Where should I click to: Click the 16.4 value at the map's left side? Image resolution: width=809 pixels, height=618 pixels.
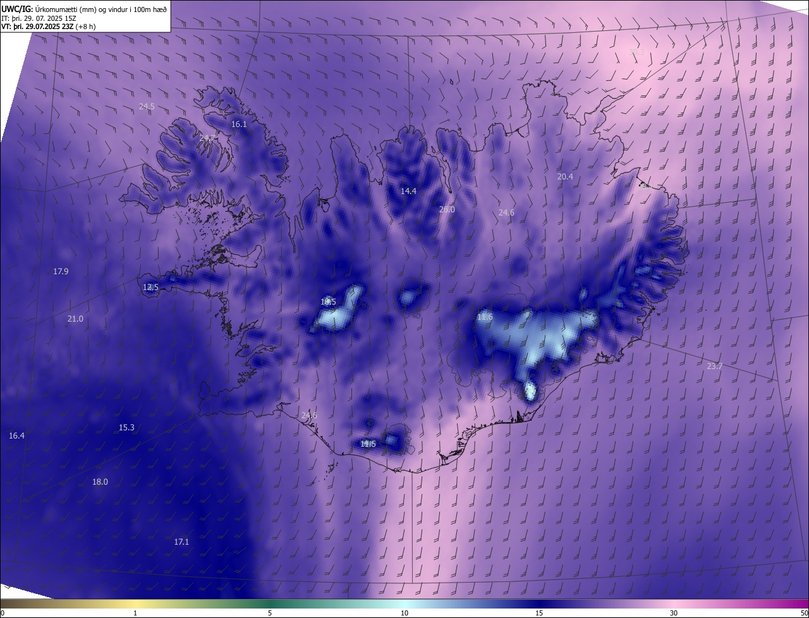pos(16,436)
